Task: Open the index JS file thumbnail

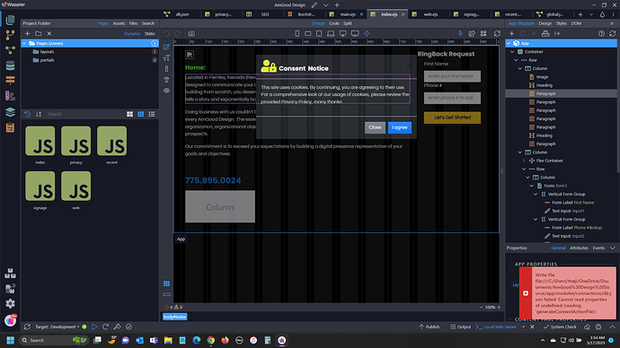Action: point(40,141)
